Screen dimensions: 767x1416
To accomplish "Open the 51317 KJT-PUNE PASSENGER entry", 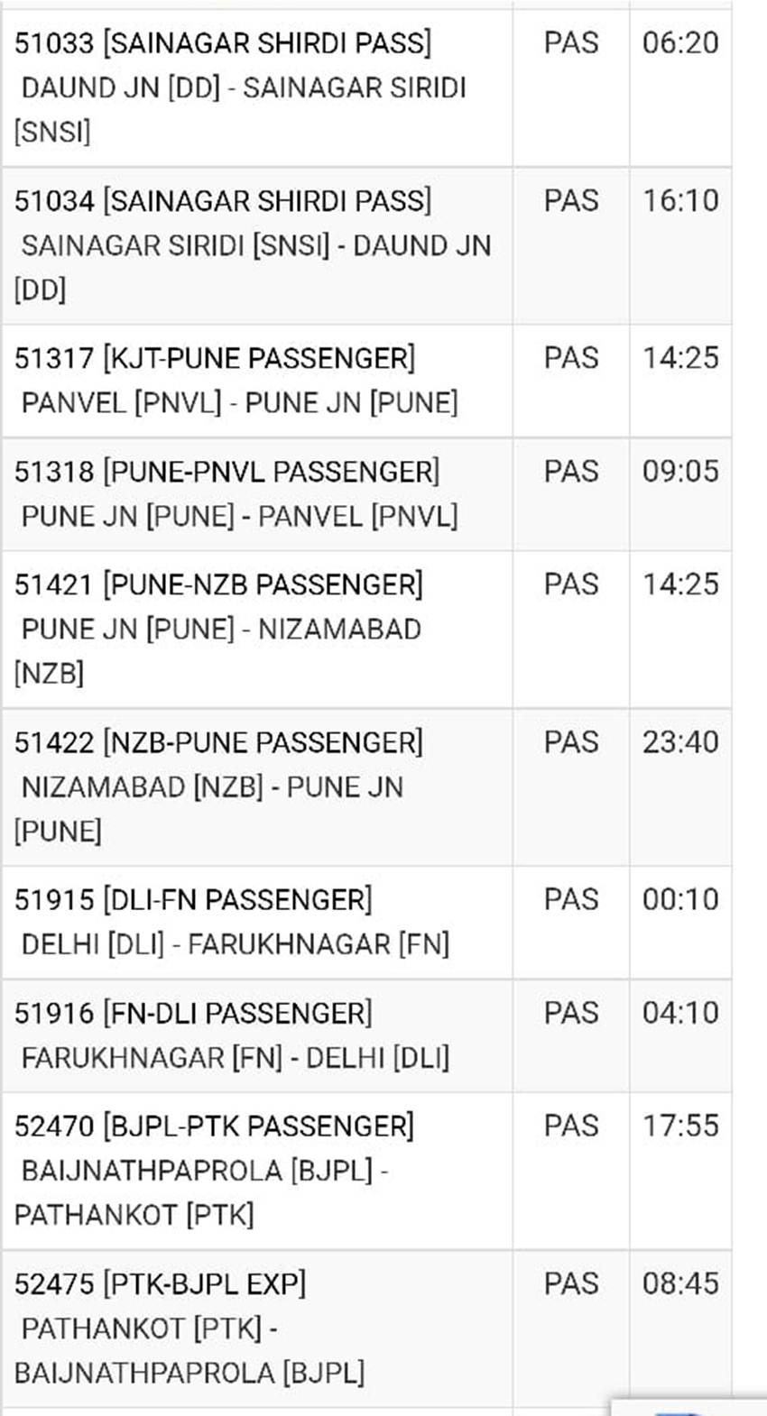I will [215, 359].
